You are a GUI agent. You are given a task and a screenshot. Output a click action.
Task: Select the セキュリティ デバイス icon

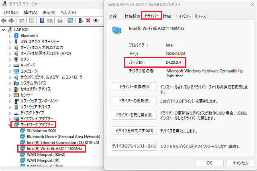point(16,89)
